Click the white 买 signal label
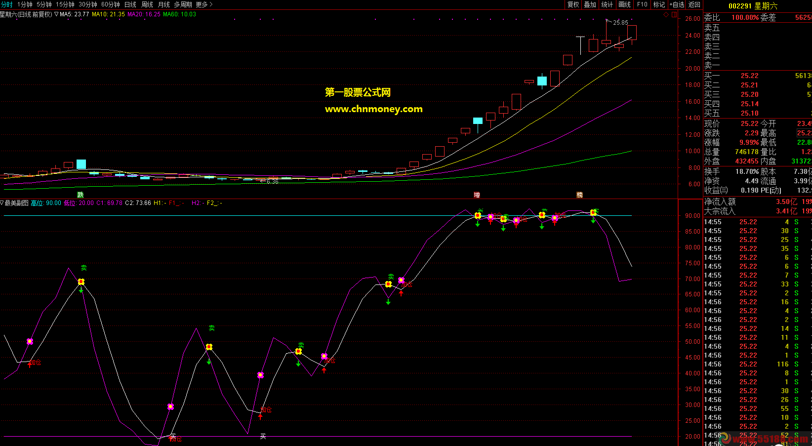This screenshot has height=446, width=812. (x=263, y=436)
